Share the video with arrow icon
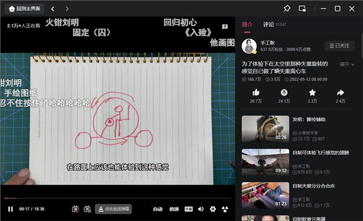 [340, 93]
